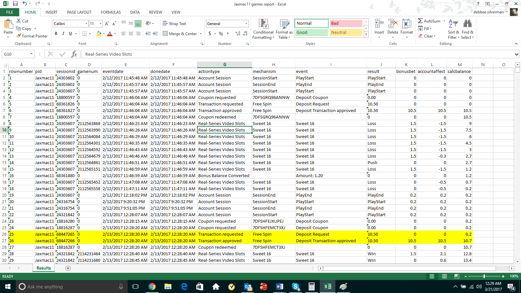Expand the cell Styles gallery
521x293 pixels.
[366, 35]
